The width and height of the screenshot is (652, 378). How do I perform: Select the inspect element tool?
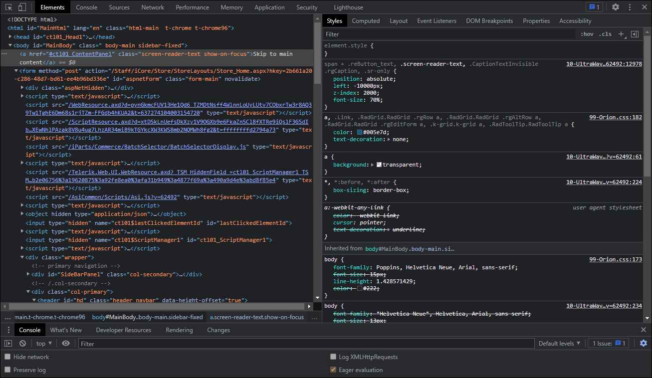click(x=8, y=7)
